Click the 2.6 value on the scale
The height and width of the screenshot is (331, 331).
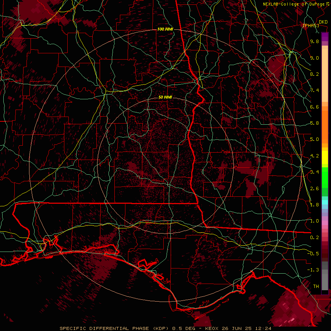point(314,189)
